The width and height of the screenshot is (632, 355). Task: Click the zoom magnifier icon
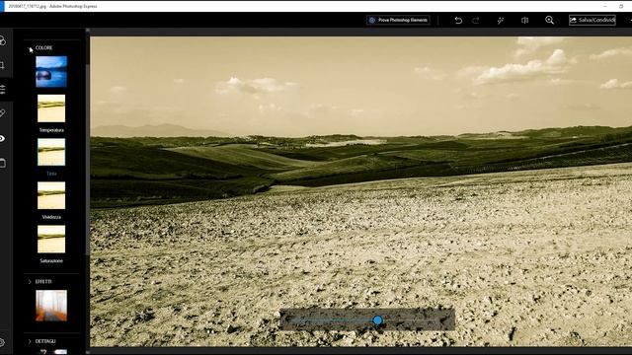pos(549,20)
